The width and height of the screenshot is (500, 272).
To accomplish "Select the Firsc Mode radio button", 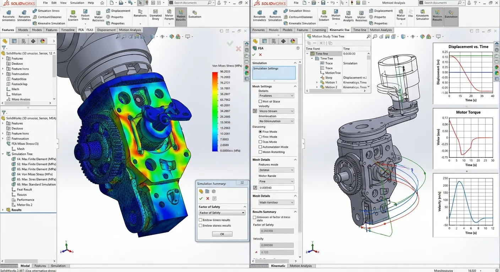I will point(260,137).
